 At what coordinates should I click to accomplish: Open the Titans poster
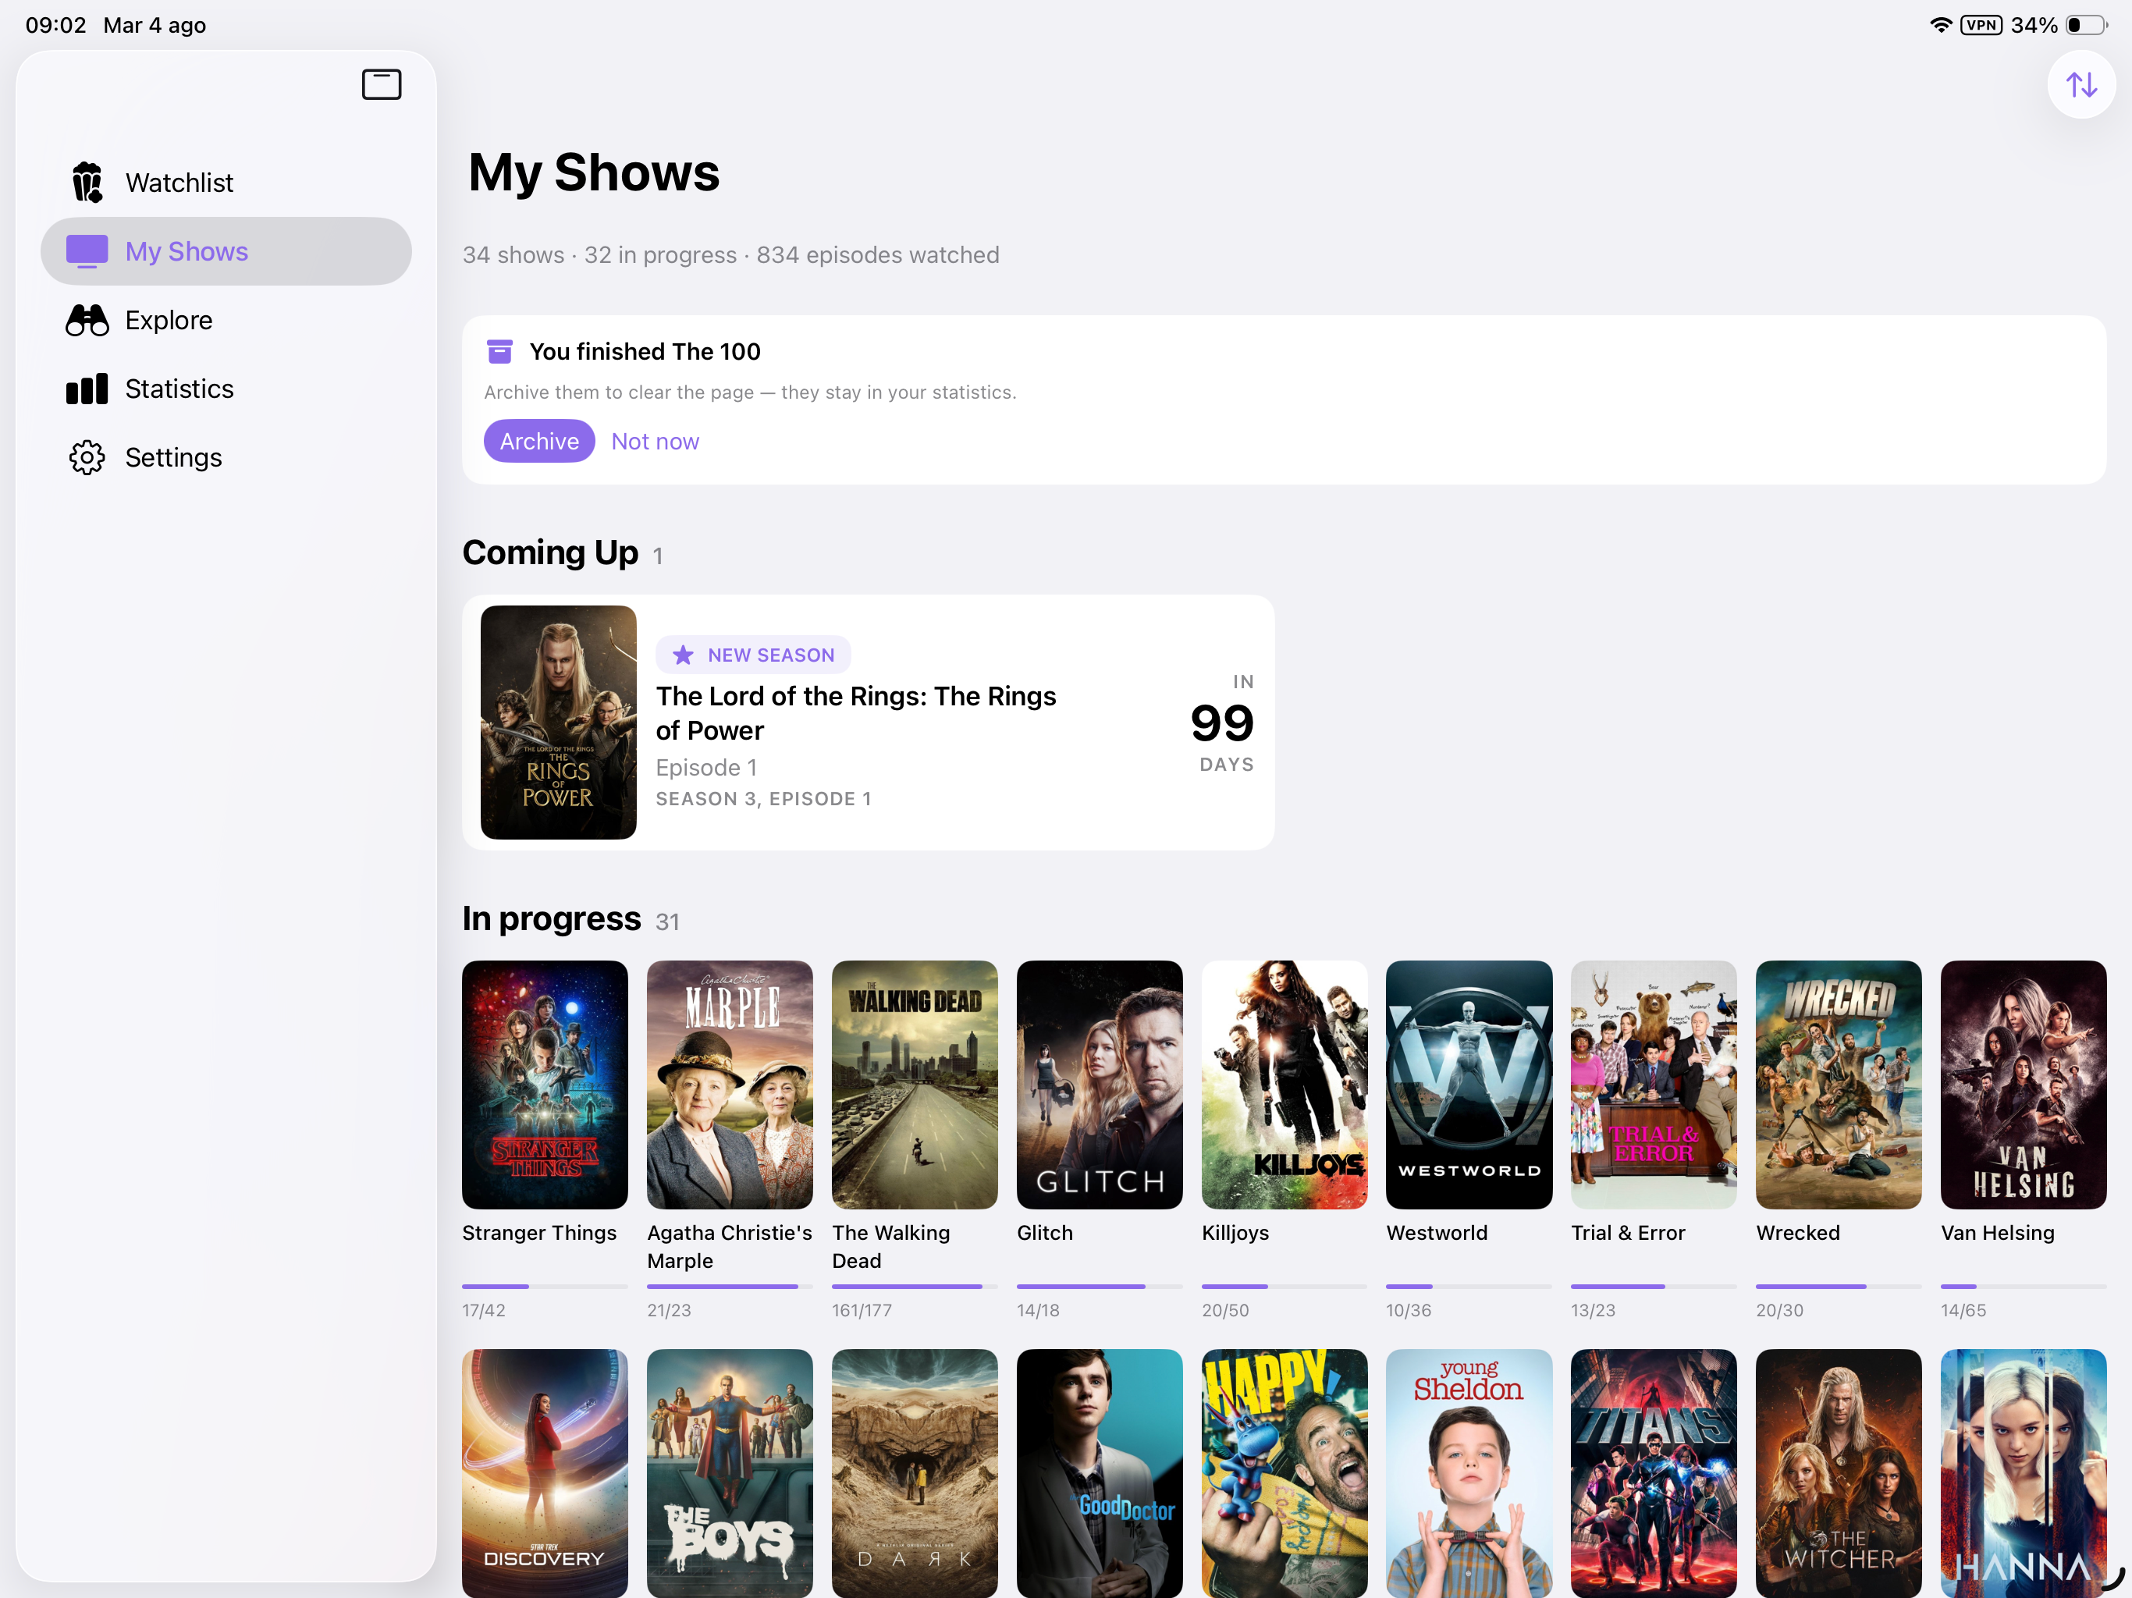(1654, 1474)
